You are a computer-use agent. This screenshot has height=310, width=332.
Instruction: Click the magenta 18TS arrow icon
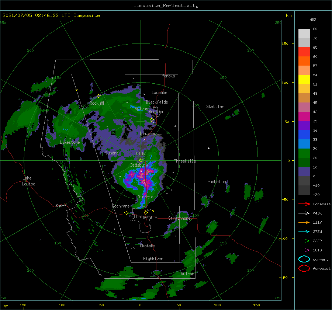pos(304,250)
